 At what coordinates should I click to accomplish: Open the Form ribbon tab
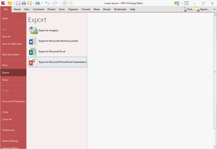[x=62, y=9]
